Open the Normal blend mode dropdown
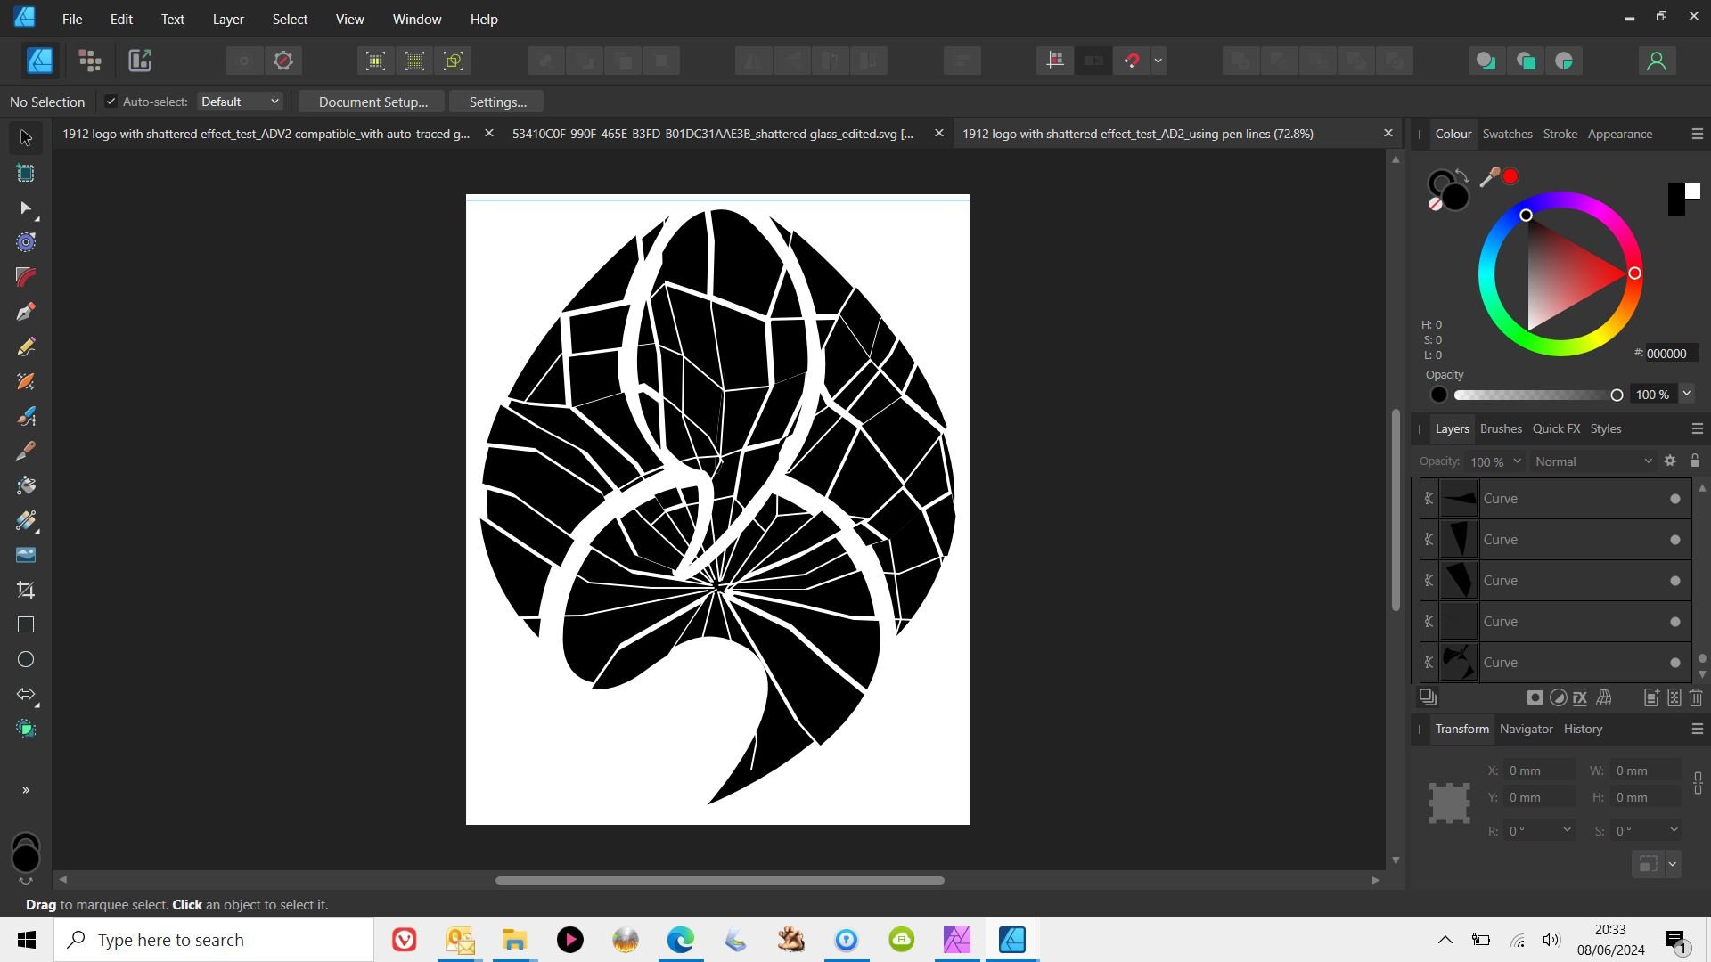The image size is (1711, 962). [x=1592, y=461]
